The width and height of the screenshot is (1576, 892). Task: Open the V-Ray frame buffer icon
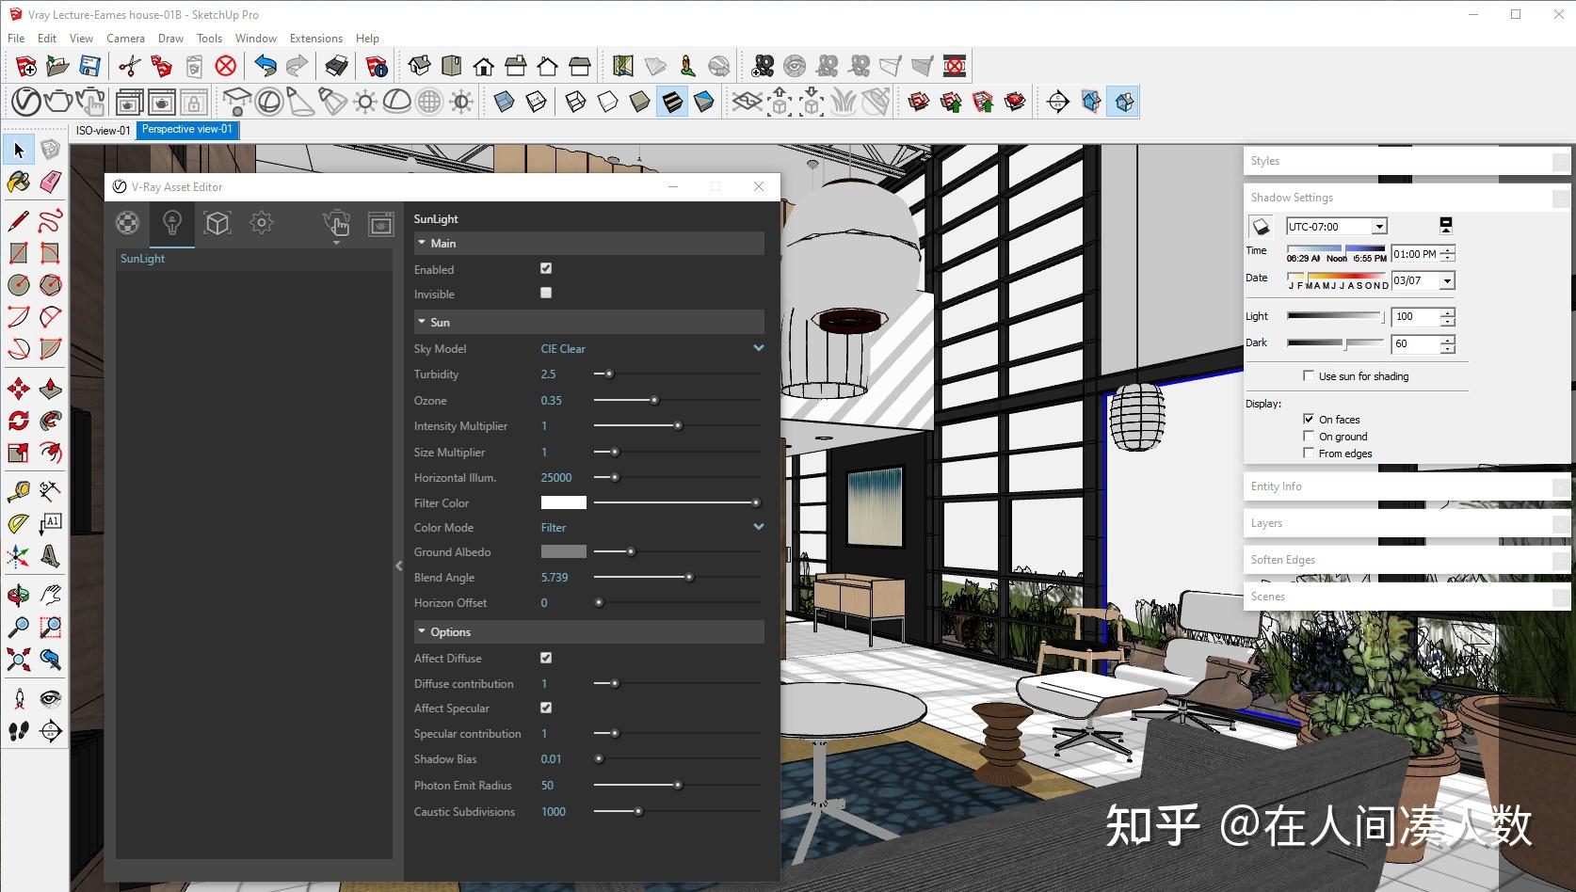[380, 224]
